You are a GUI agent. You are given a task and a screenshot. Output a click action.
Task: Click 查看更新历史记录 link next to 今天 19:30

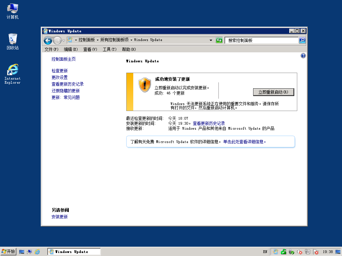pyautogui.click(x=209, y=123)
